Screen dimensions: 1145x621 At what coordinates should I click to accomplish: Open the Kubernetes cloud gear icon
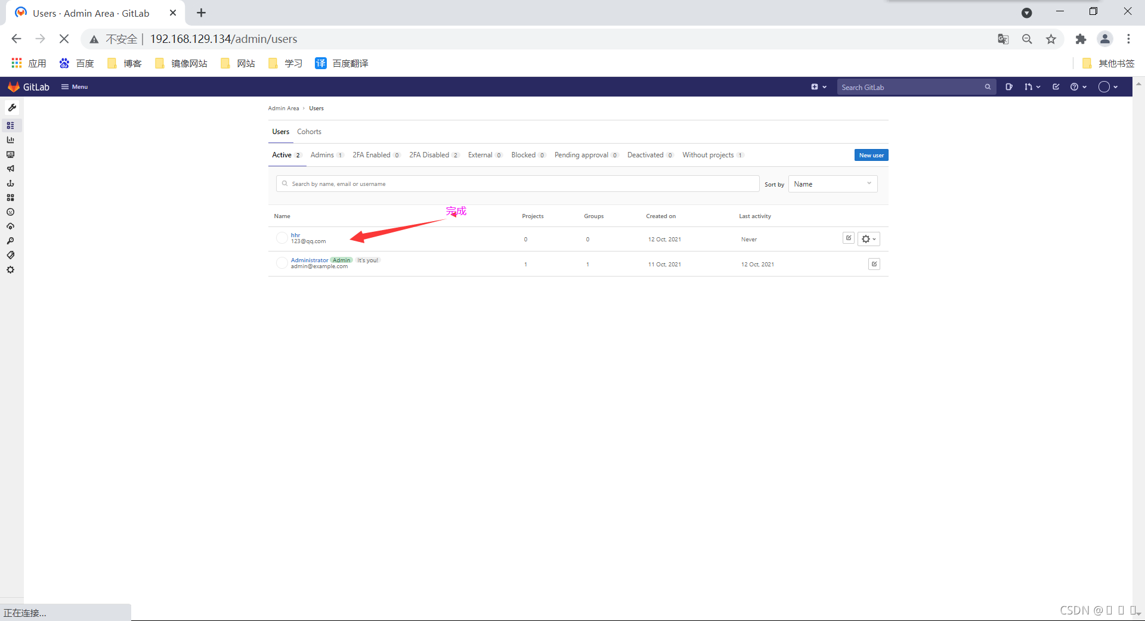10,226
